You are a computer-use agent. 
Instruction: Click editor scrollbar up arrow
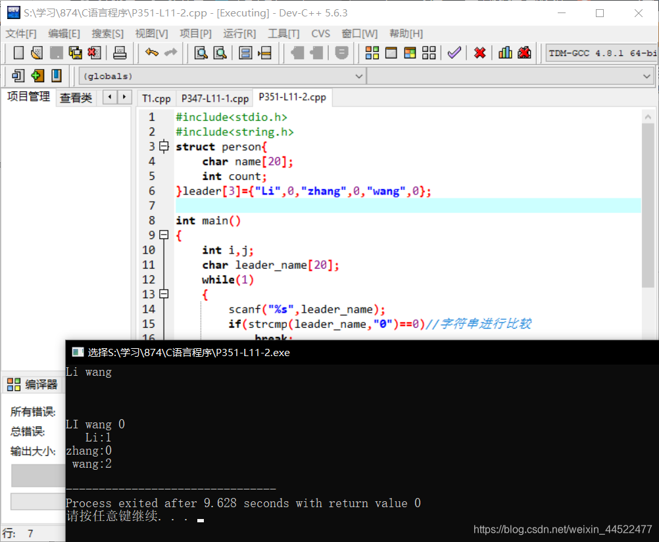click(648, 117)
